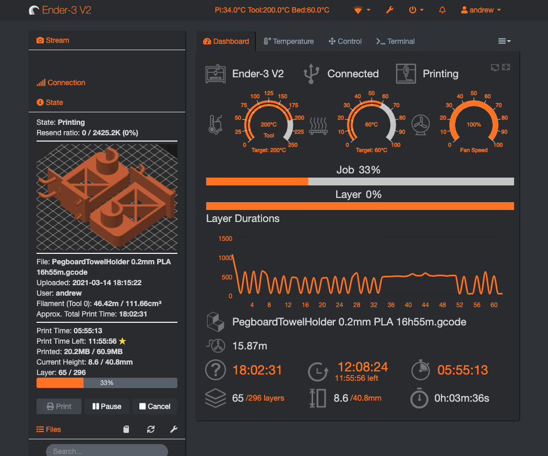This screenshot has width=548, height=456.
Task: Pause the current print job
Action: tap(106, 406)
